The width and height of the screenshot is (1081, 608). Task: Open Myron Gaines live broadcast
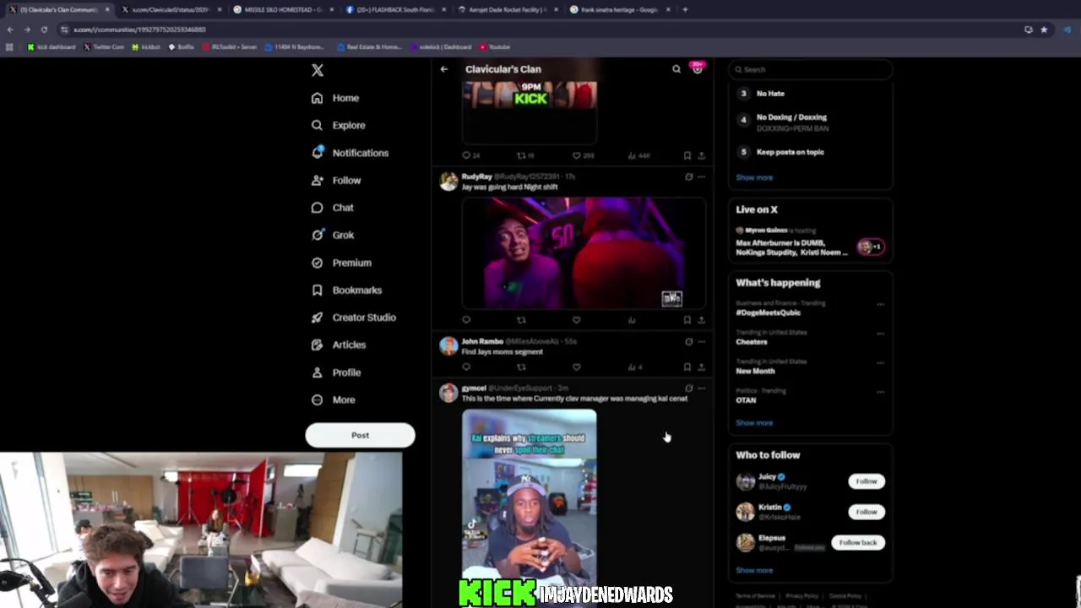(x=810, y=242)
